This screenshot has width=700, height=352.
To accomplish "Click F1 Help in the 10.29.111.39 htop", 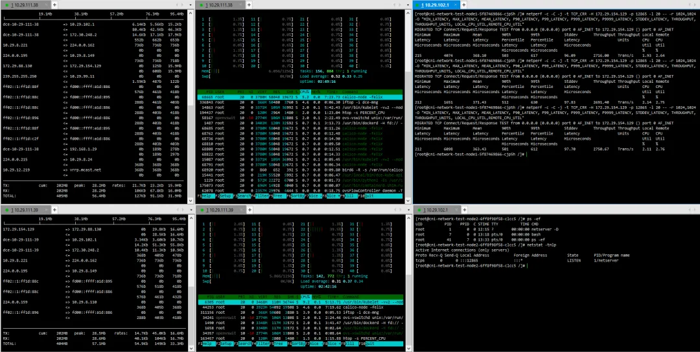I will pos(206,344).
